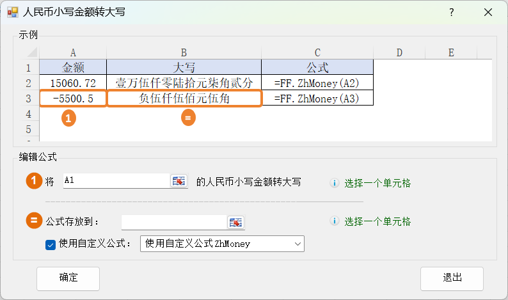
Task: Click the source cell input containing A1
Action: (115, 181)
